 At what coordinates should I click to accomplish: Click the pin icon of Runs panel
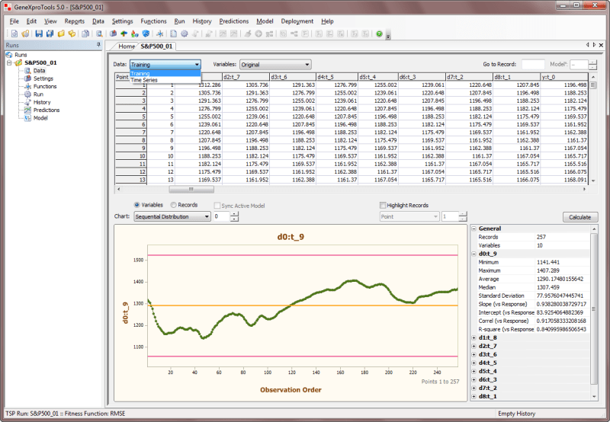pyautogui.click(x=98, y=45)
